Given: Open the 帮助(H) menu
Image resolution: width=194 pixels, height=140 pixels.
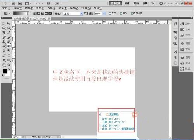Looking at the screenshot, I should click(x=98, y=8).
